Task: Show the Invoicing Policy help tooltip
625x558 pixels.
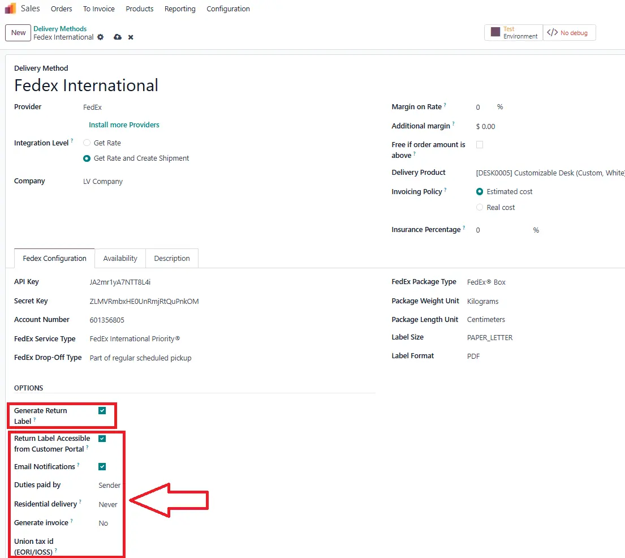Action: pos(445,190)
